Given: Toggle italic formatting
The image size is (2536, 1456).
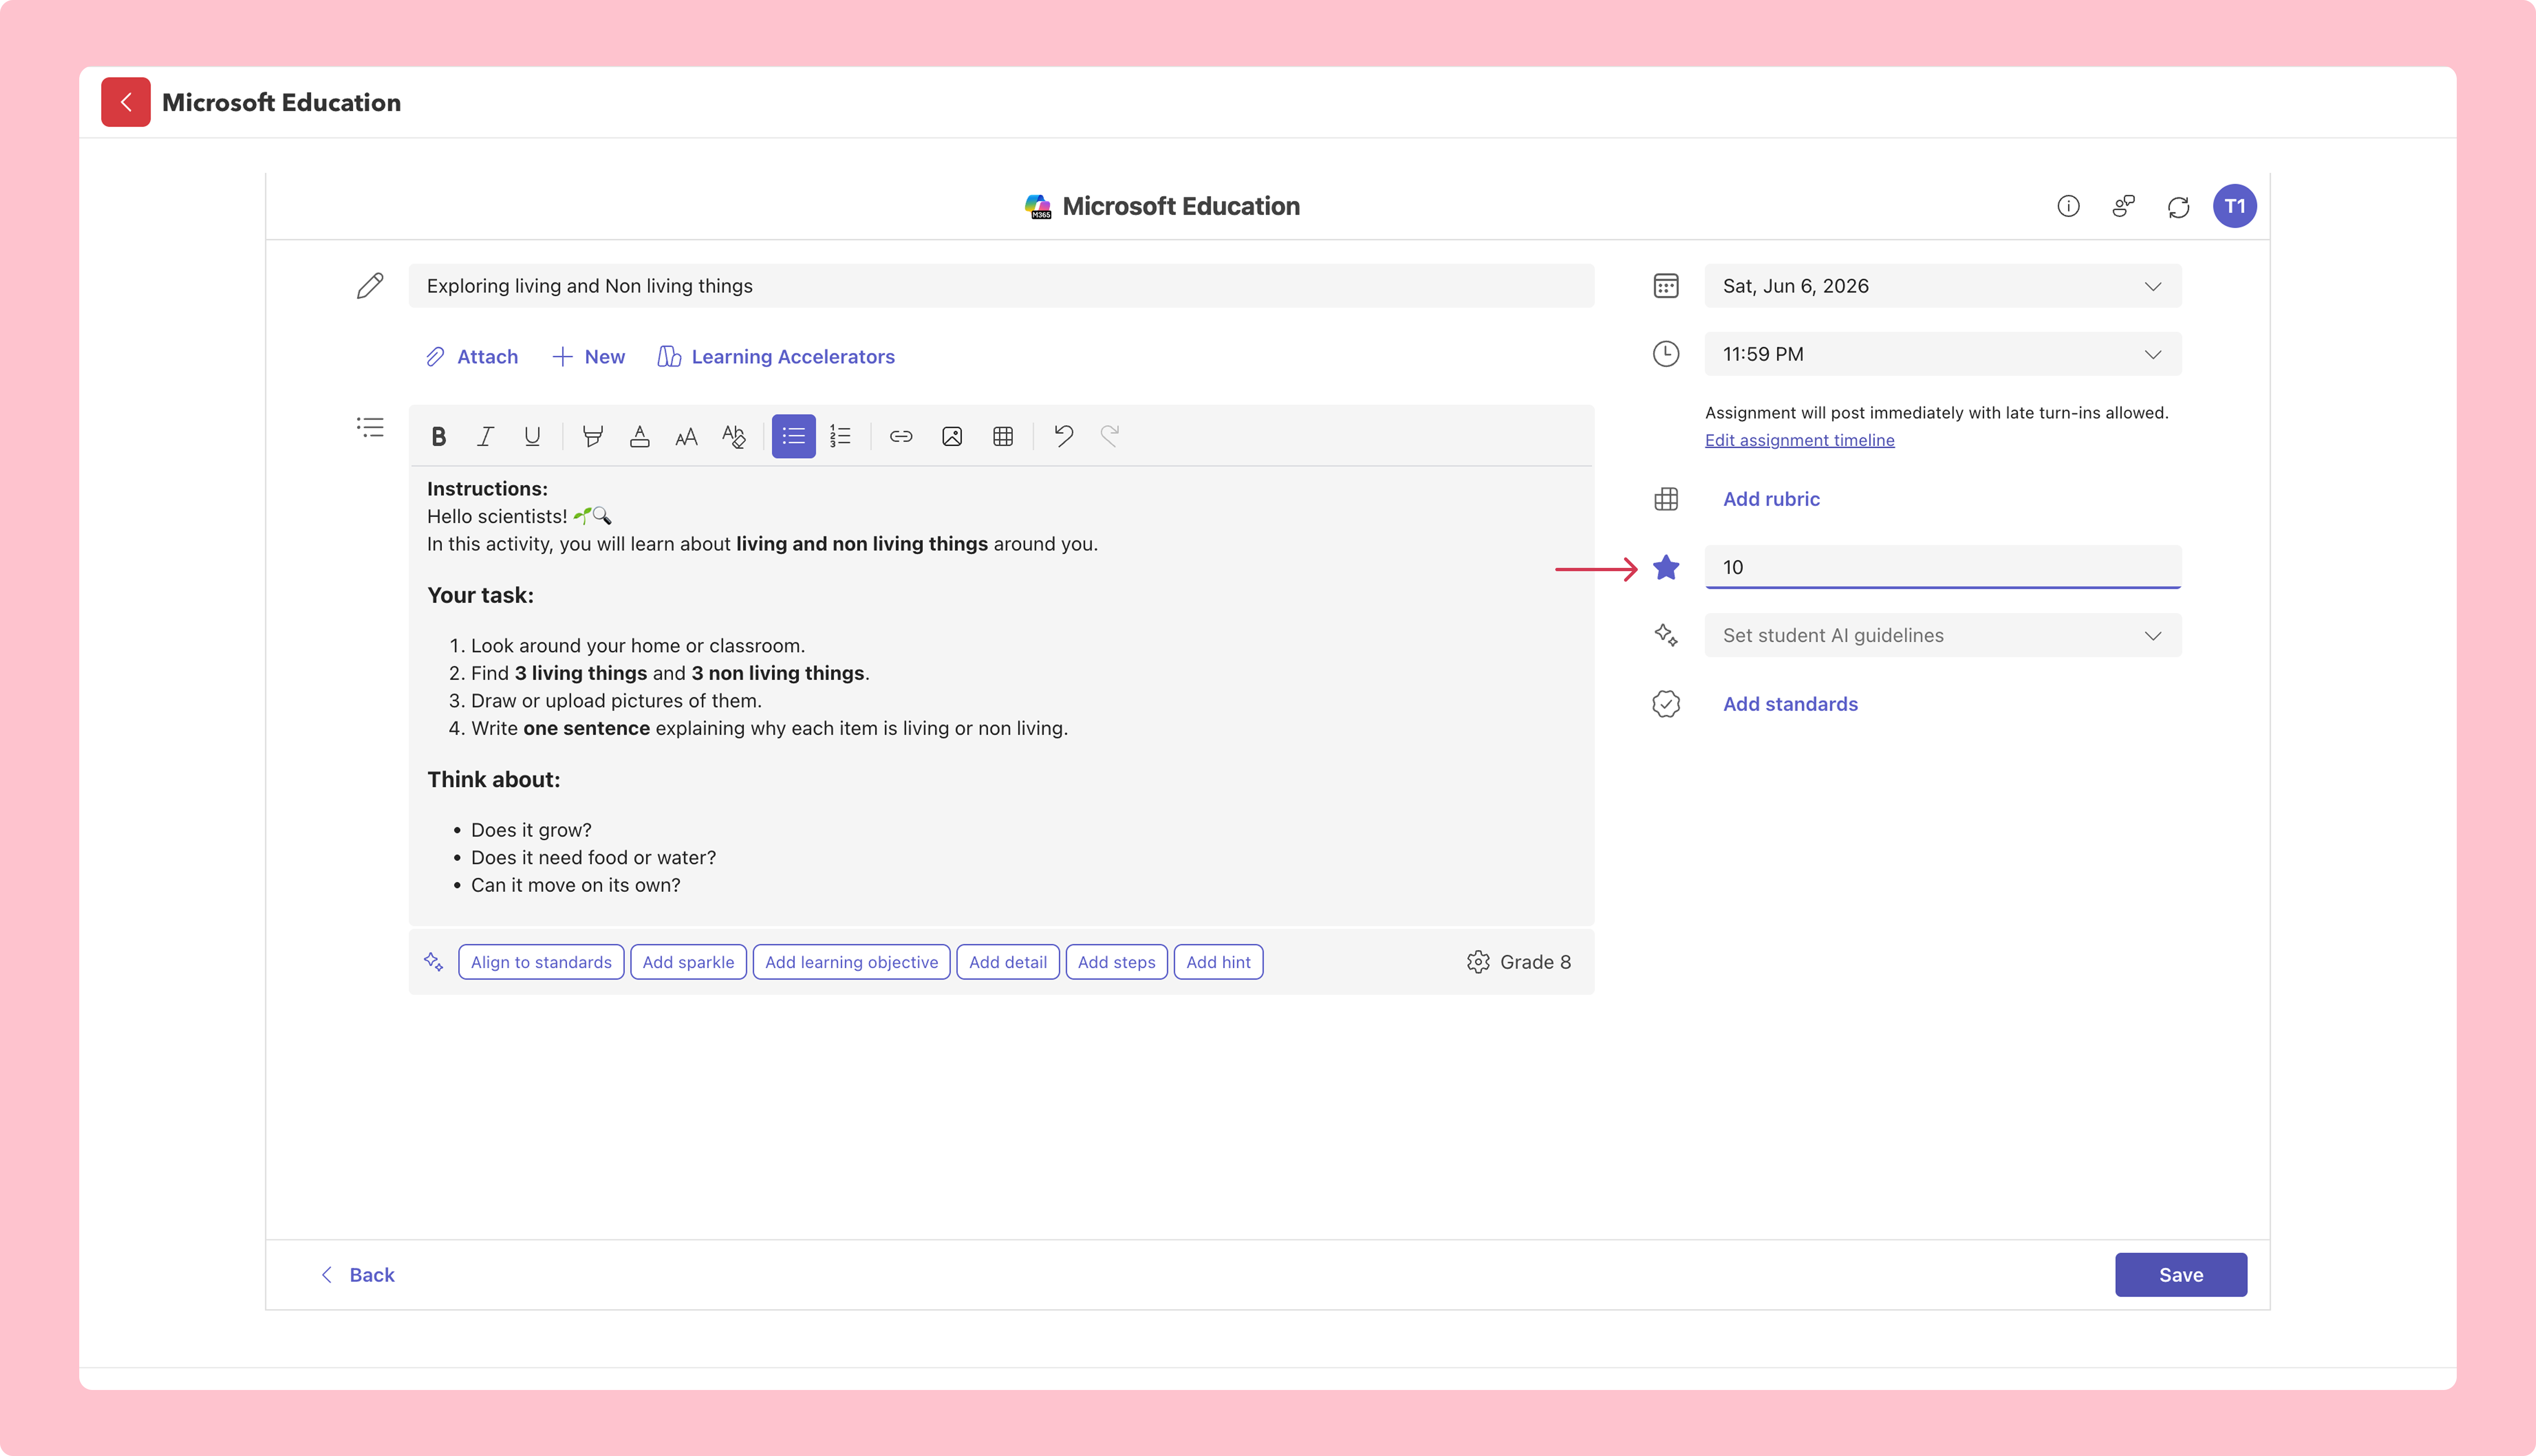Looking at the screenshot, I should (x=485, y=436).
